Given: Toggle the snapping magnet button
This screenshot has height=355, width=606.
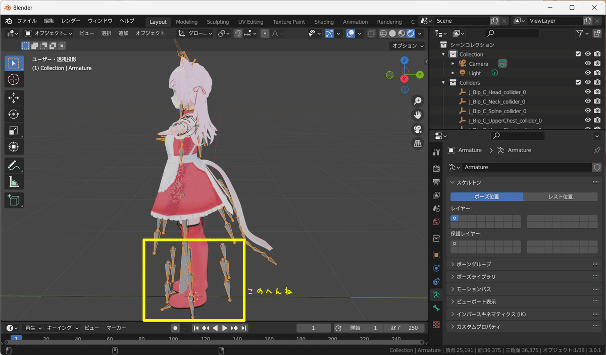Looking at the screenshot, I should point(238,33).
